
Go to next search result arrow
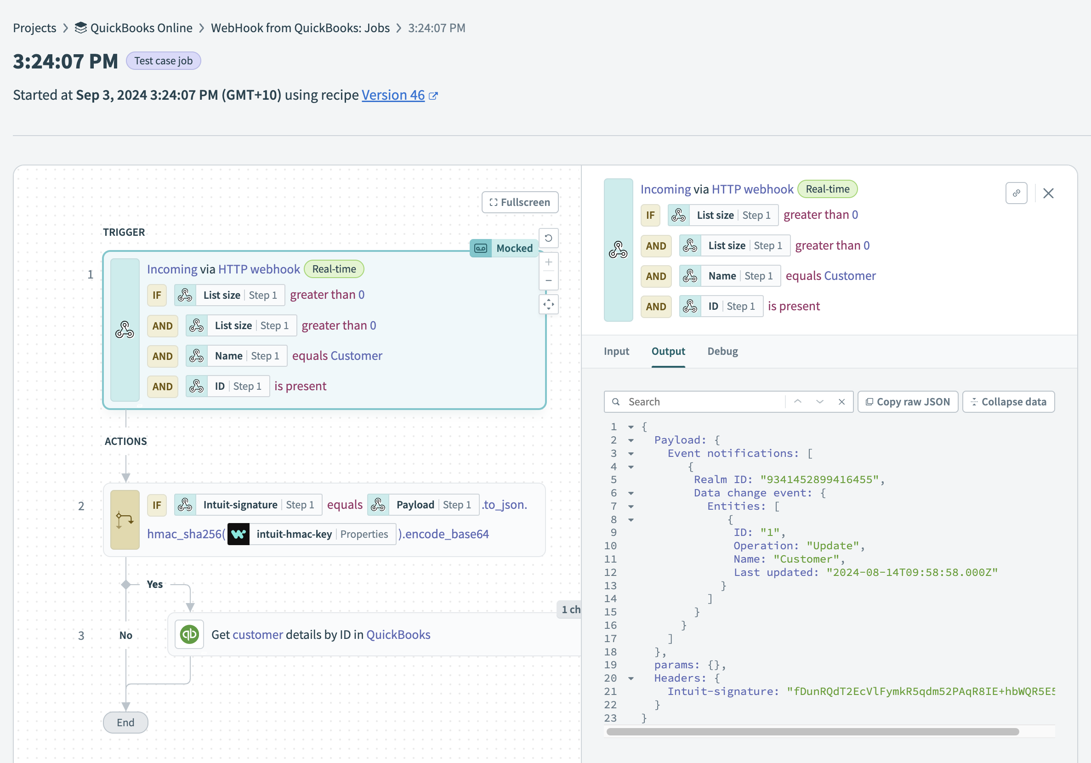pyautogui.click(x=820, y=402)
